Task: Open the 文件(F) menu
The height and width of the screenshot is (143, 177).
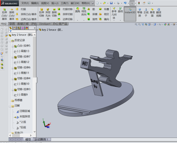Action: coord(25,3)
